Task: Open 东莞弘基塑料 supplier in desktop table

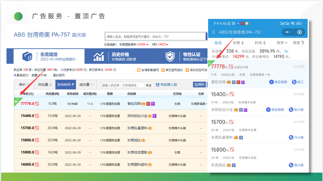Action: coord(137,128)
